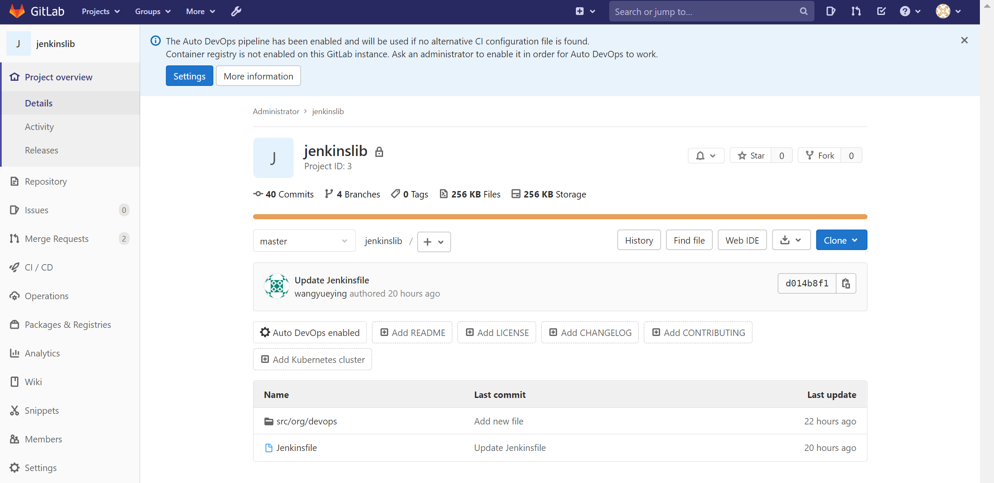The image size is (994, 483).
Task: Expand the Clone dropdown button
Action: [841, 240]
